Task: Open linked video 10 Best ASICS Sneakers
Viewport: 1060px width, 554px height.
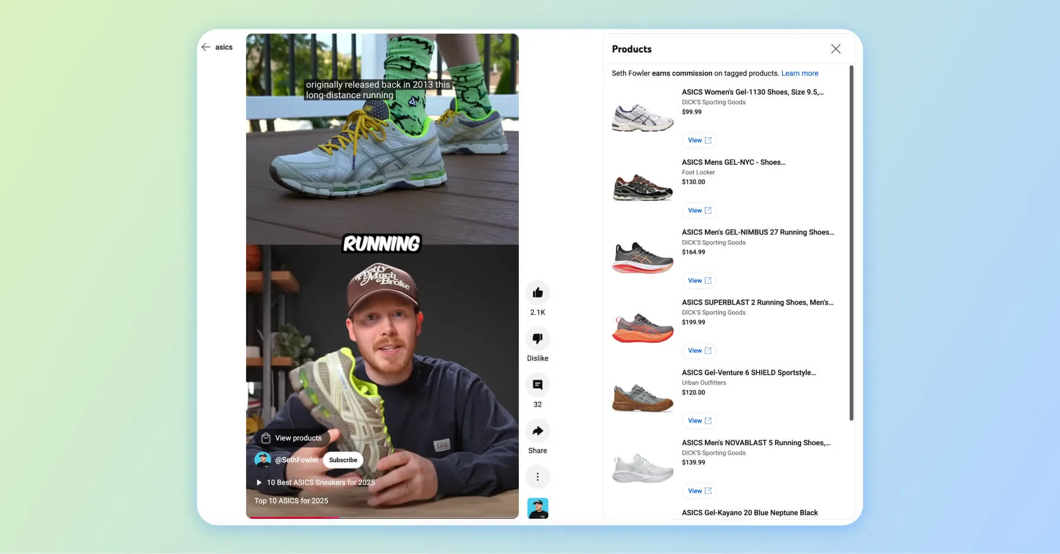Action: tap(316, 482)
